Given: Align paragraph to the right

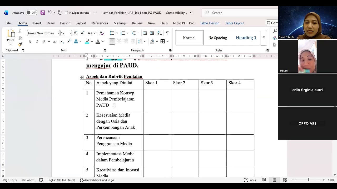Looking at the screenshot, I should [x=126, y=41].
